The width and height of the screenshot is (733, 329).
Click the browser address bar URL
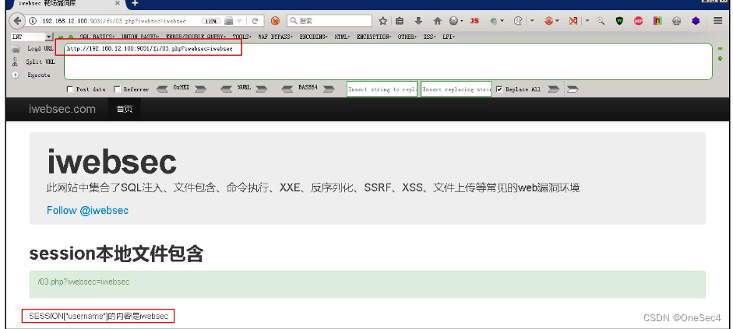(114, 21)
